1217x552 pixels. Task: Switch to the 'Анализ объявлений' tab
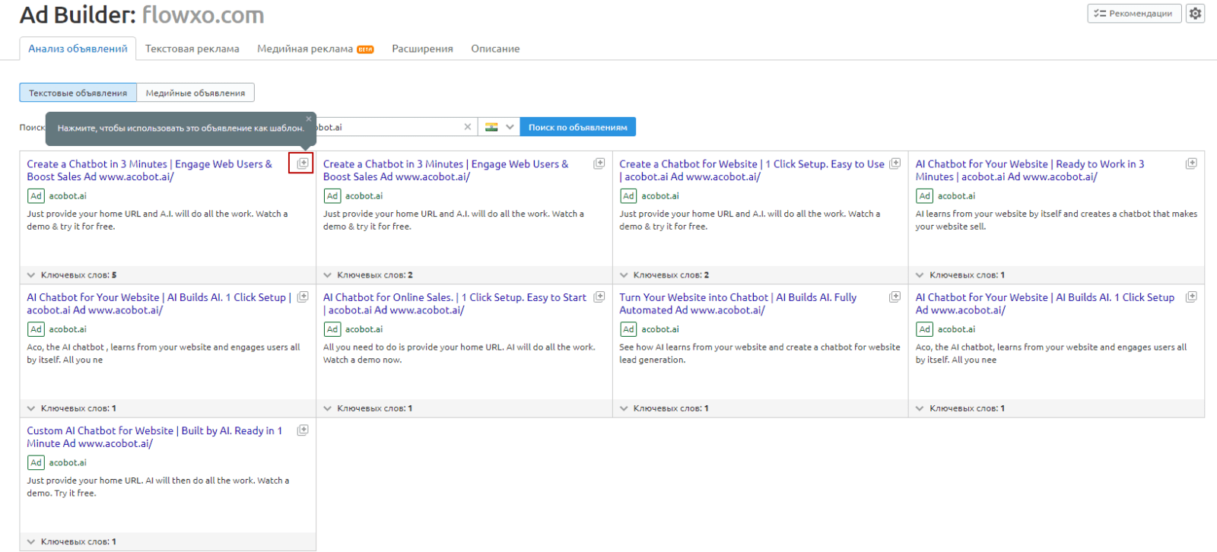[x=78, y=49]
